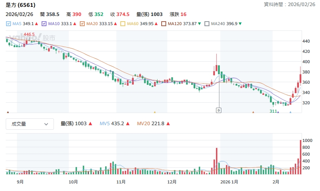Viewport: 320px width, 191px height.
Task: Select the latest red candlestick on the far right
Action: (x=301, y=78)
